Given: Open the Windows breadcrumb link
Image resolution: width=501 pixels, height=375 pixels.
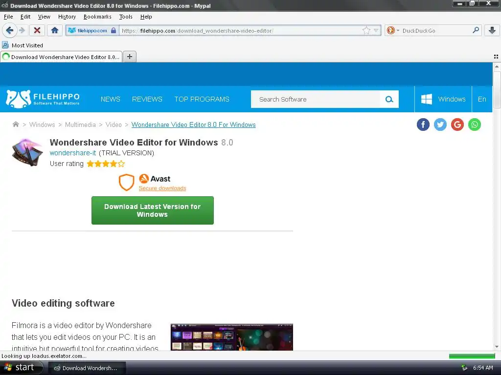Looking at the screenshot, I should click(x=42, y=125).
